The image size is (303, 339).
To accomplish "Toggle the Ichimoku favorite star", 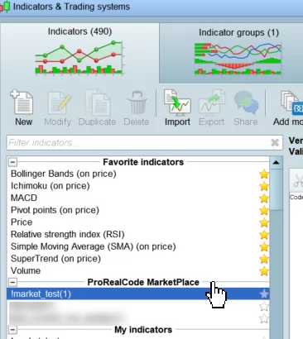I will 264,186.
